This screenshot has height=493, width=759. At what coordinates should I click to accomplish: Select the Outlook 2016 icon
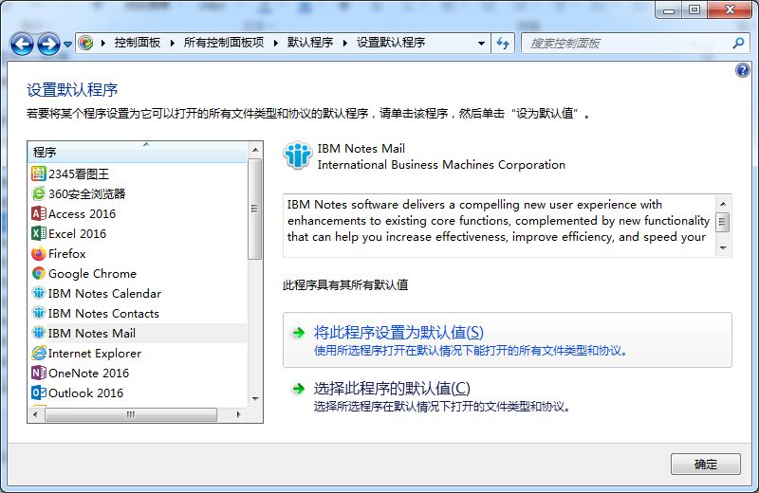pyautogui.click(x=39, y=393)
